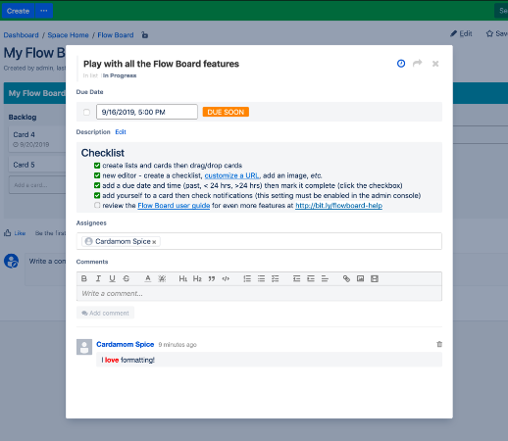
Task: Check the 'review the Flow Board user guide' item
Action: [97, 206]
